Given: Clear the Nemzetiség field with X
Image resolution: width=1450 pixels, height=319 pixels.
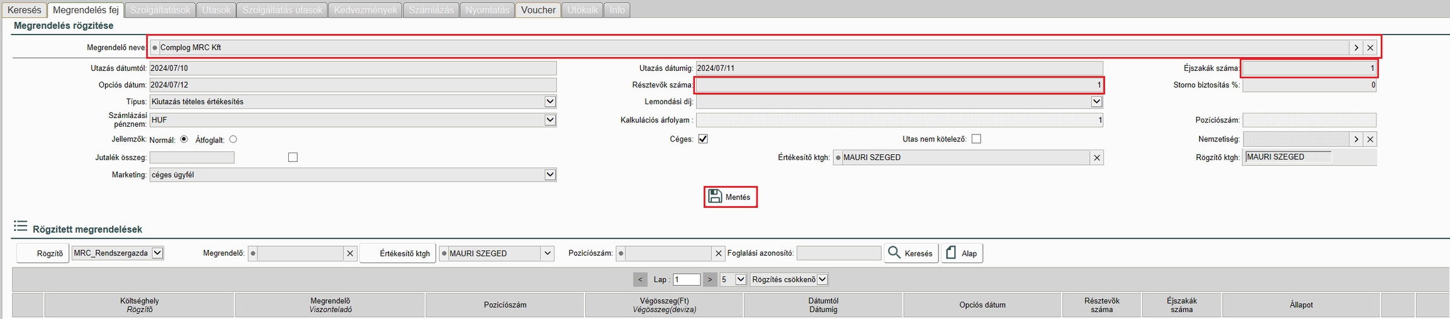Looking at the screenshot, I should (x=1370, y=139).
